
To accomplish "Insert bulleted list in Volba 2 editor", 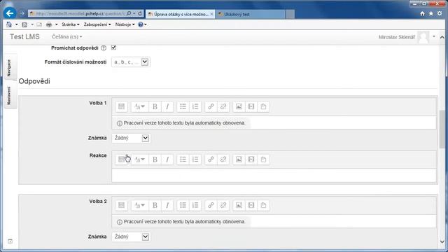I will click(183, 205).
